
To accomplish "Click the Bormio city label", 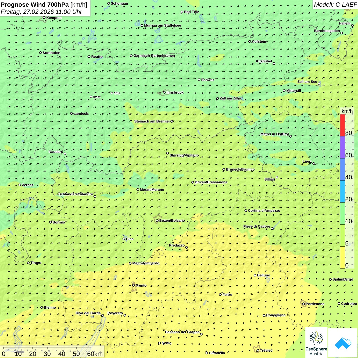I will pos(59,222).
